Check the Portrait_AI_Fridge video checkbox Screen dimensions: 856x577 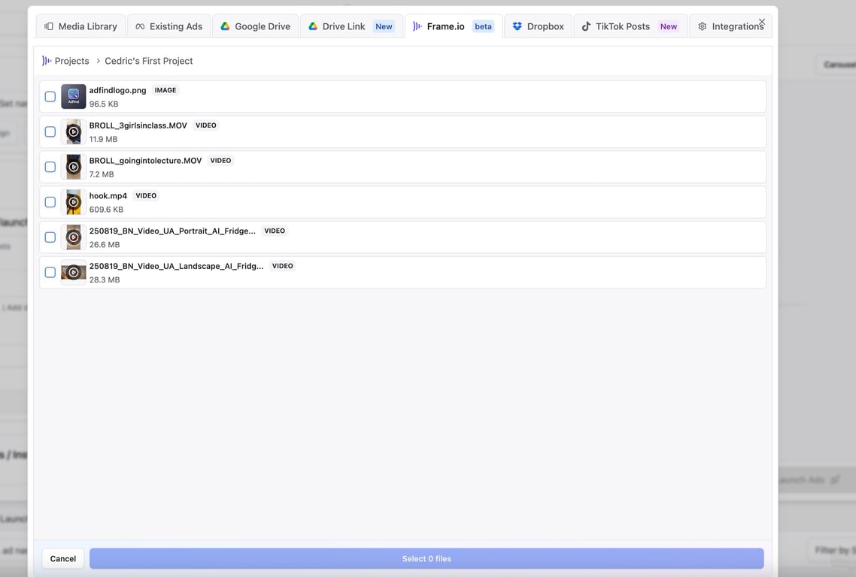[x=50, y=237]
